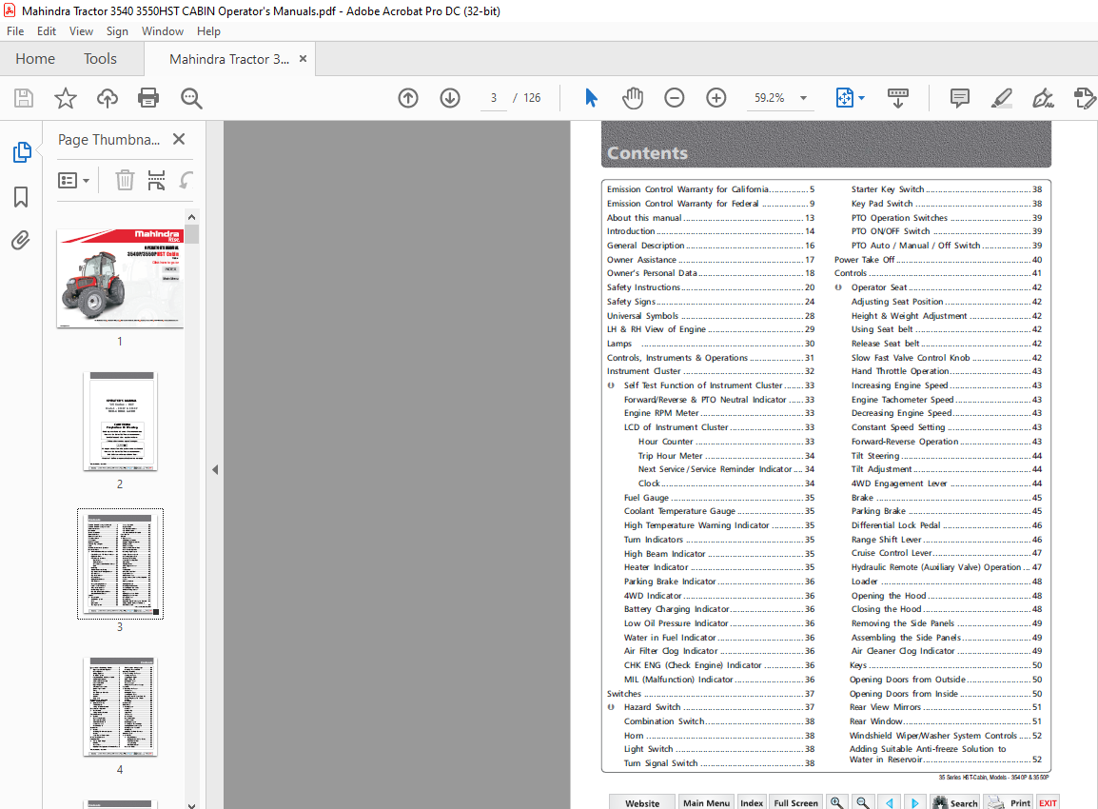Open 'Tilt Steering' contents entry

pyautogui.click(x=946, y=455)
